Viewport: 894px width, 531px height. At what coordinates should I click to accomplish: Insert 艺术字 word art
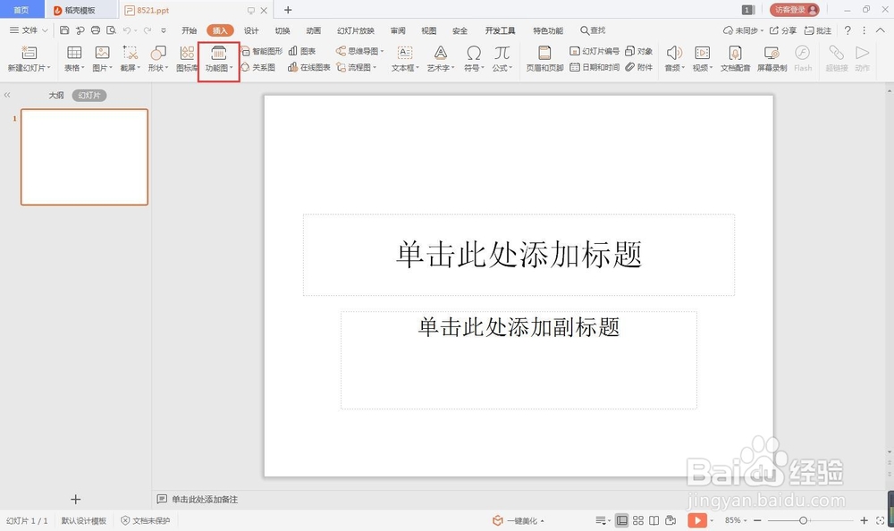[x=440, y=59]
